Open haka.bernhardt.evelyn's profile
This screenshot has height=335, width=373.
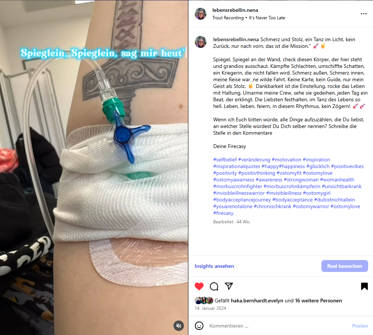click(x=257, y=300)
